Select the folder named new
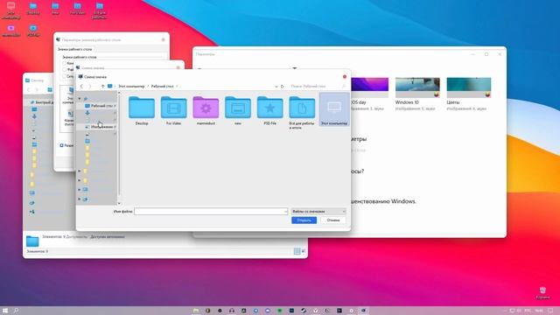Viewport: 560px width, 315px height. (x=238, y=110)
